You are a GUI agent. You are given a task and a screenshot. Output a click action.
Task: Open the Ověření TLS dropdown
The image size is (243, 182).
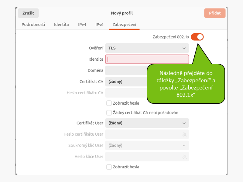click(x=147, y=48)
